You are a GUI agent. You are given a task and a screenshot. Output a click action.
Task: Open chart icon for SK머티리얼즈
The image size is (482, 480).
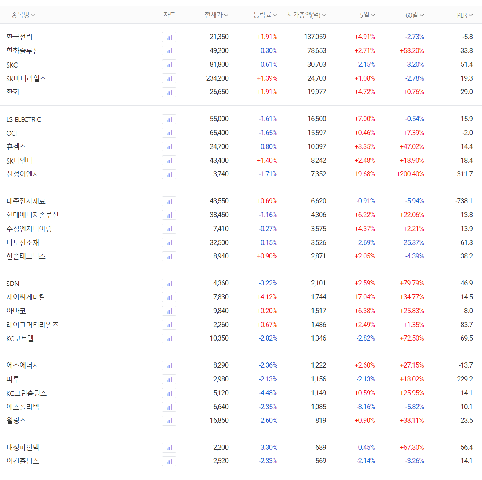(169, 78)
